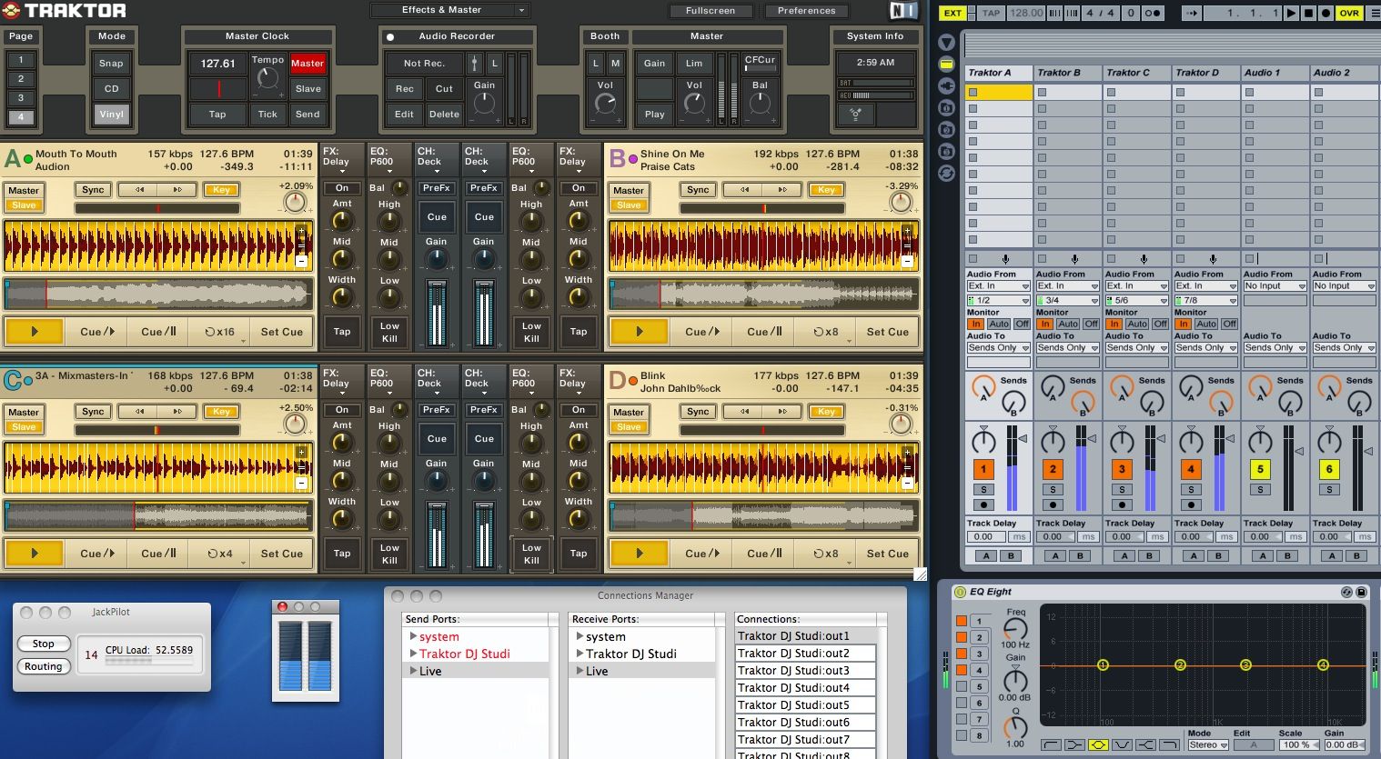This screenshot has height=759, width=1381.
Task: Click the NI logo in Traktor's top bar
Action: (x=905, y=11)
